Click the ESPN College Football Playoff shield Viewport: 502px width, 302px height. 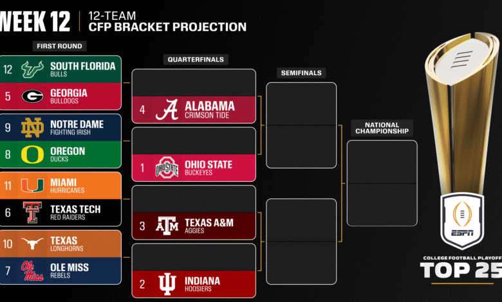[x=461, y=220]
